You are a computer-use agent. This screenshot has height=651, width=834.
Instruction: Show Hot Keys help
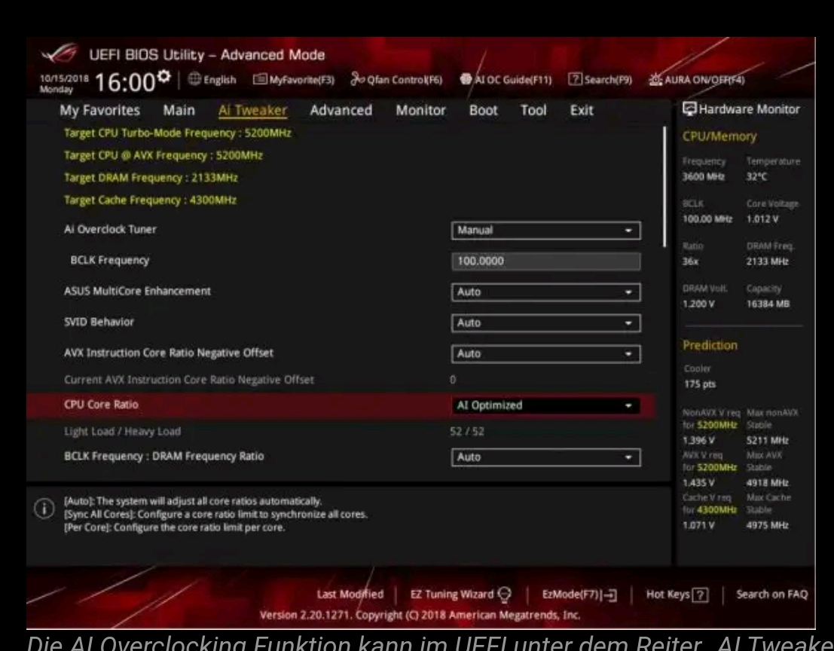pyautogui.click(x=677, y=594)
